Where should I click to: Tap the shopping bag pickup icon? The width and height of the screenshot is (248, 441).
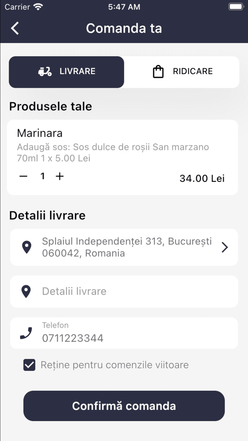pos(158,72)
